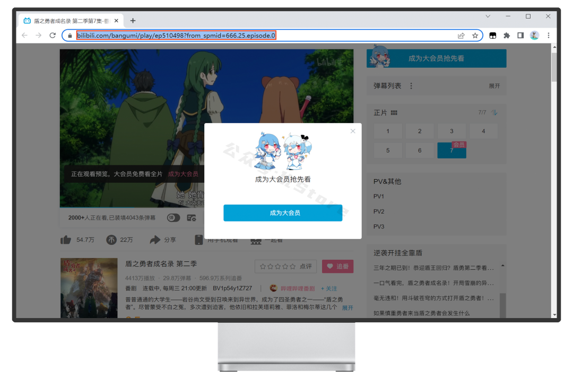Expand the series description with 展开
Viewport: 573px width, 379px height.
tap(348, 308)
